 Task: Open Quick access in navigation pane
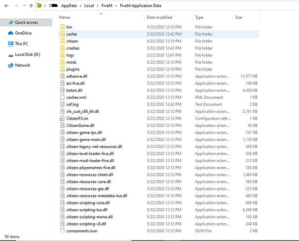(x=26, y=23)
